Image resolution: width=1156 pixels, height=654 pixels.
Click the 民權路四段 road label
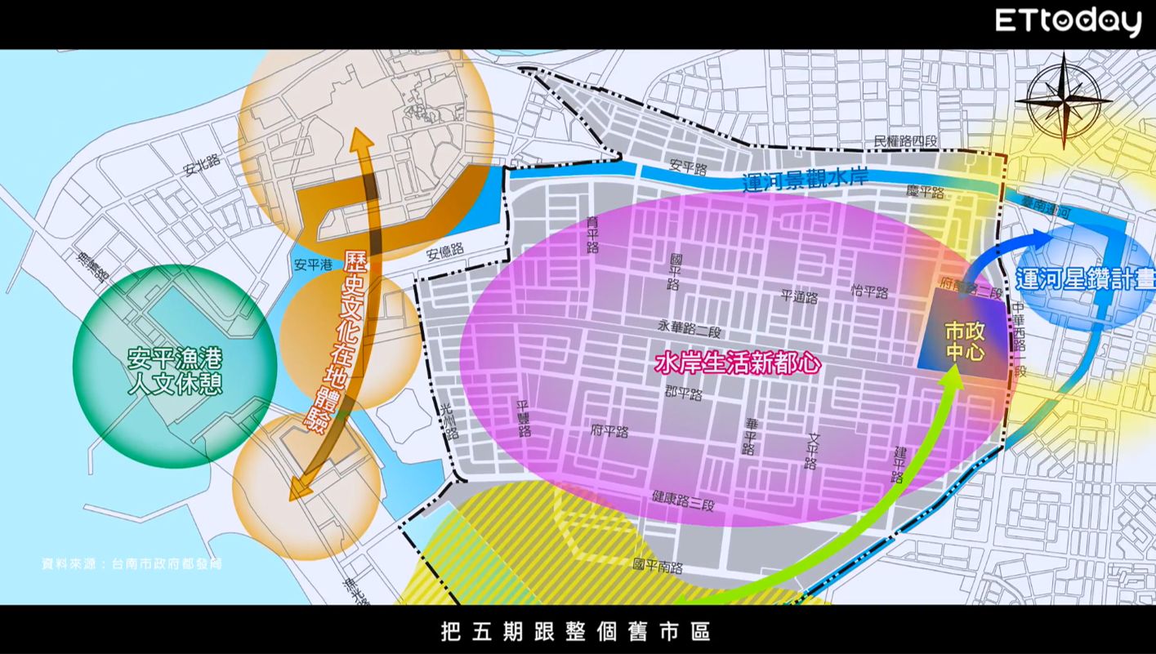pos(907,140)
